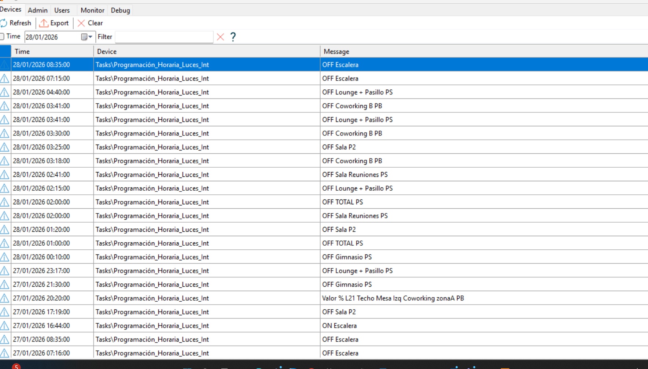648x369 pixels.
Task: Click warning icon on Valor % L21 row
Action: click(5, 298)
